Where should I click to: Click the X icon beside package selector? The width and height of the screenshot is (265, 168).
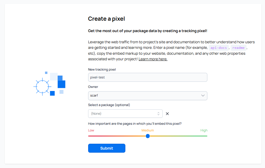click(167, 114)
